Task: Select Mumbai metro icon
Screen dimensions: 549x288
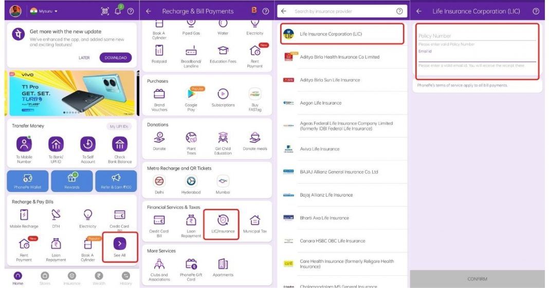Action: click(x=223, y=181)
